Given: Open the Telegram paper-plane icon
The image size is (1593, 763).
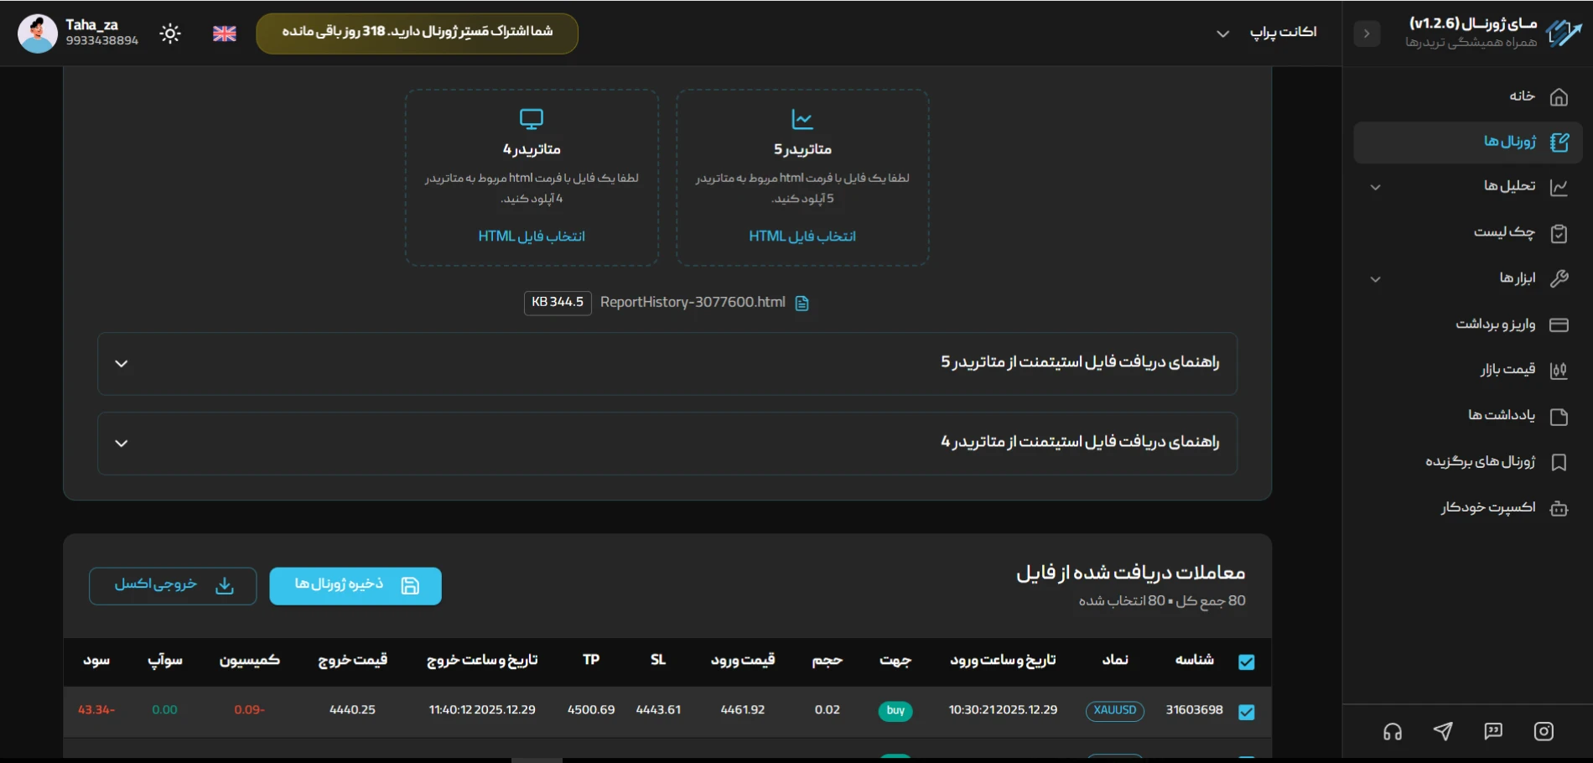Looking at the screenshot, I should click(1443, 731).
